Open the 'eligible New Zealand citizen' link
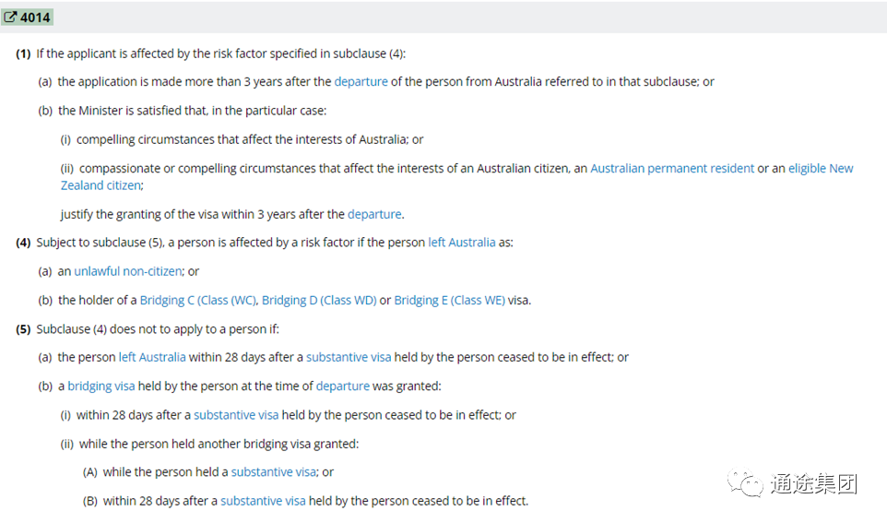 [x=456, y=176]
